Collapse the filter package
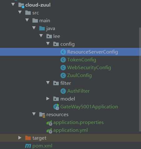Image resolution: width=141 pixels, height=149 pixels. coord(48,83)
